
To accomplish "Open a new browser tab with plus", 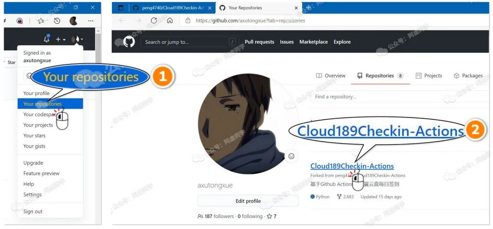I will click(x=309, y=8).
